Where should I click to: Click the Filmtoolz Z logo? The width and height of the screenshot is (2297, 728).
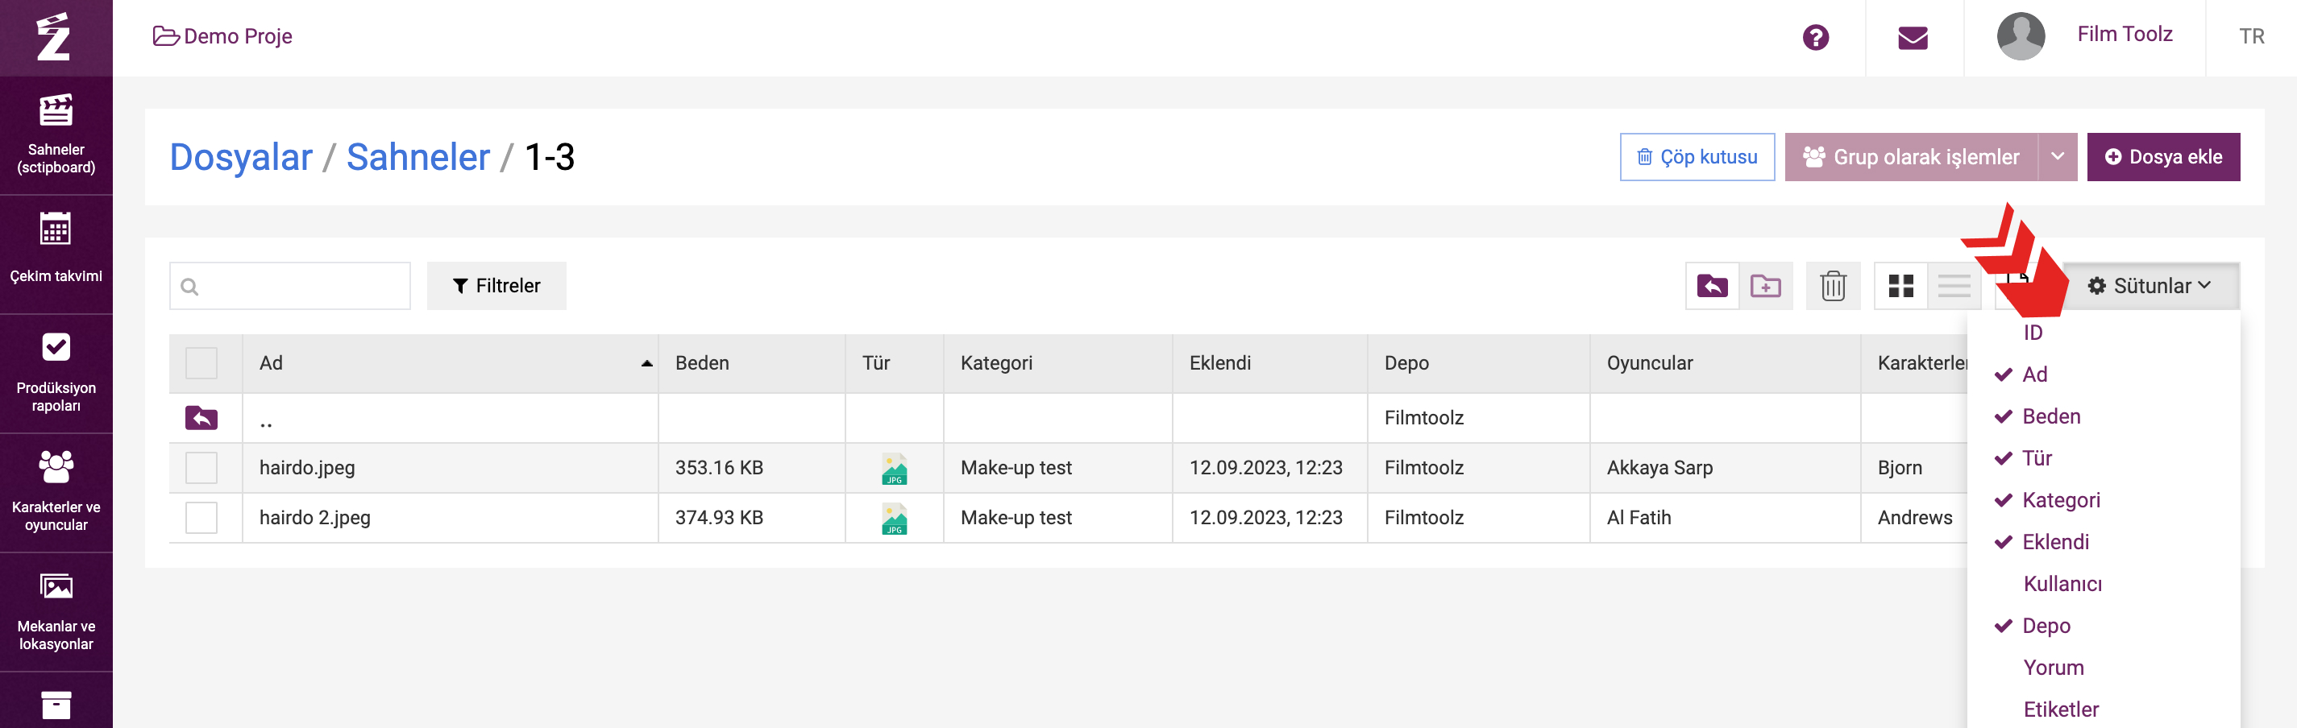(53, 37)
